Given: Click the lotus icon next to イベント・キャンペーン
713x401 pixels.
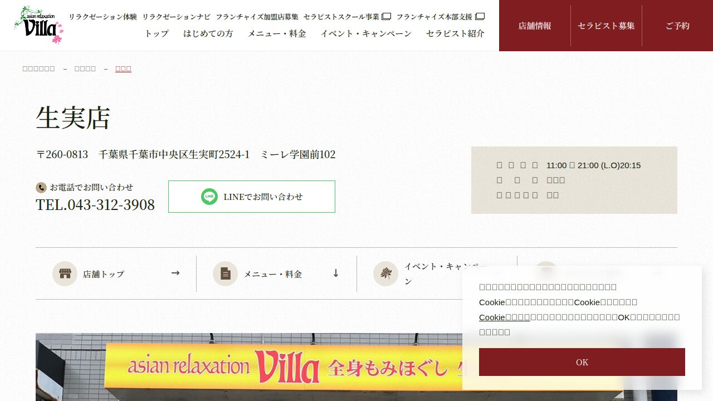Looking at the screenshot, I should click(x=385, y=273).
